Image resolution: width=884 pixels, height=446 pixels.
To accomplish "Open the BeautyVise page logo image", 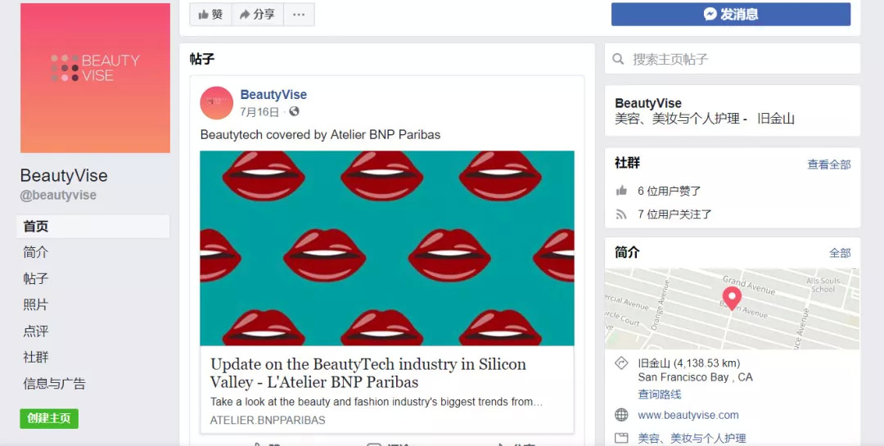I will tap(95, 78).
